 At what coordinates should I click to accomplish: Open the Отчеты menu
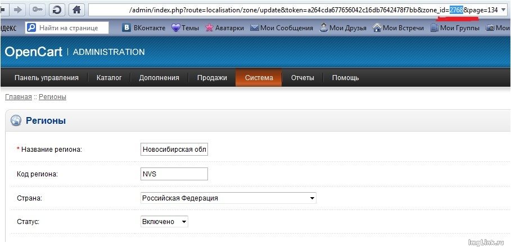click(x=302, y=78)
